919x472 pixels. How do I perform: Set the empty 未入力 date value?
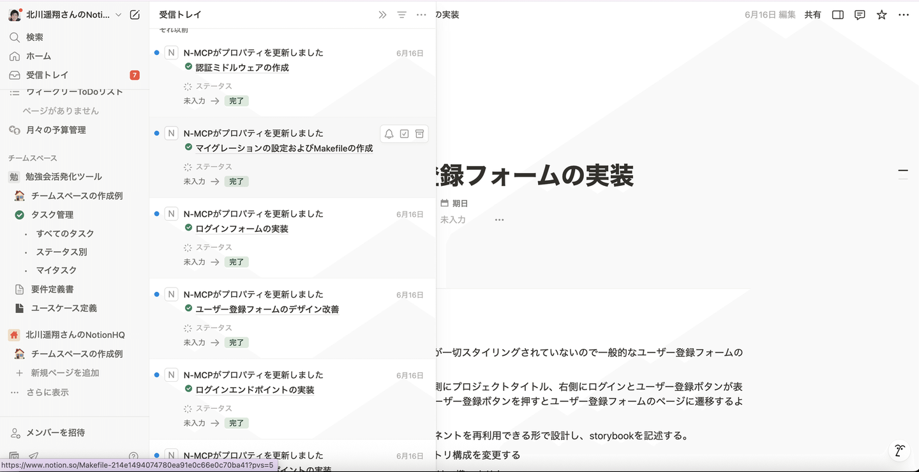[453, 220]
